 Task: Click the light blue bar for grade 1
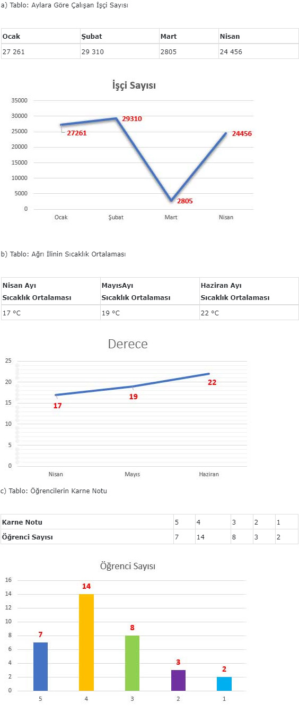224,684
